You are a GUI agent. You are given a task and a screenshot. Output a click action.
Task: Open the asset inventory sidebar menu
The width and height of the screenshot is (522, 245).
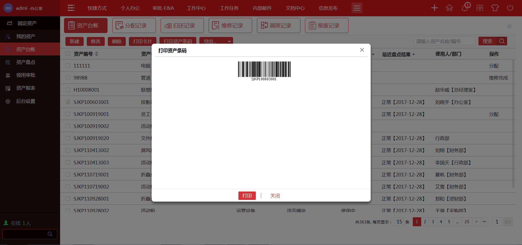[26, 62]
